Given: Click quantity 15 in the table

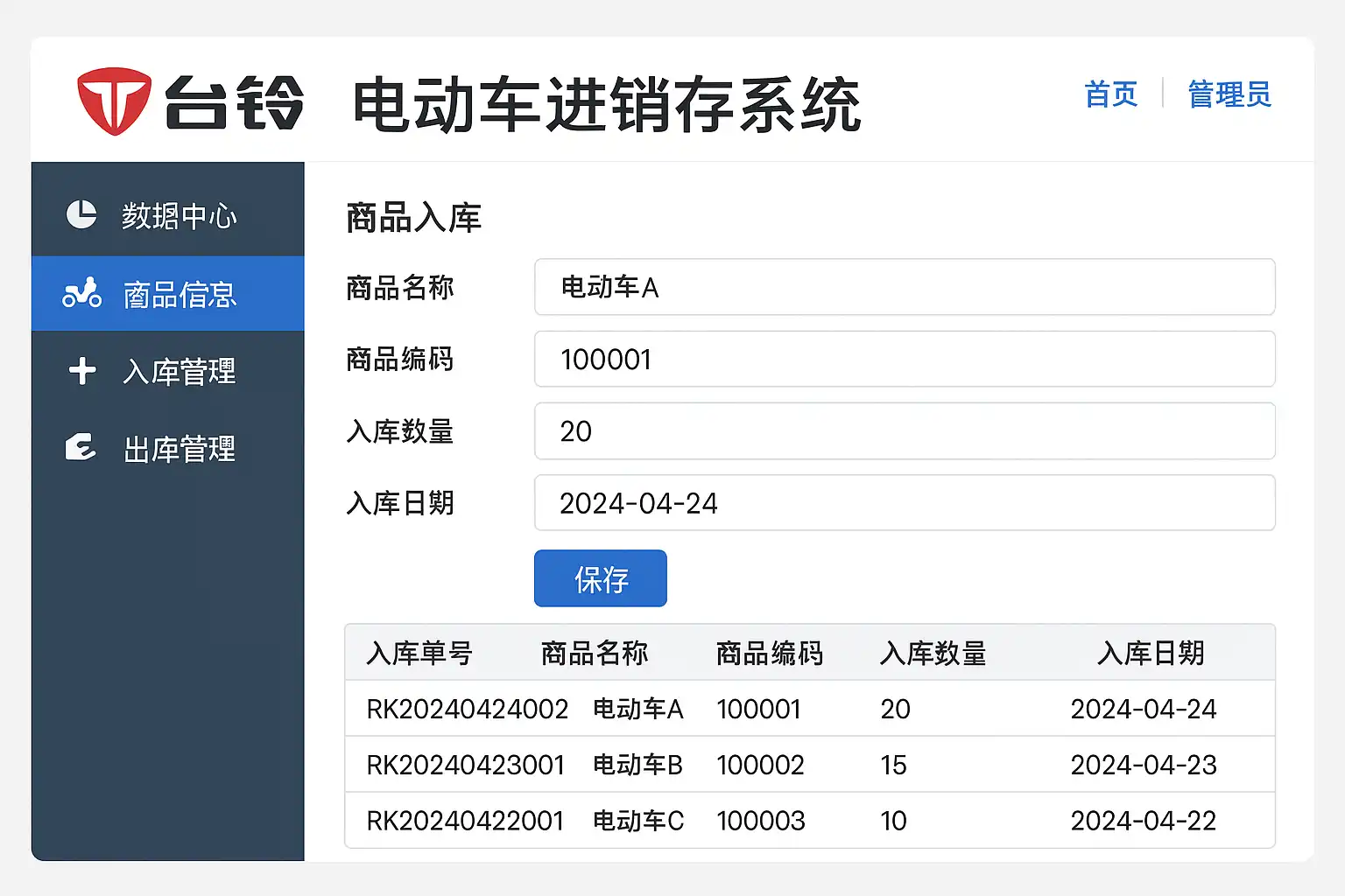Looking at the screenshot, I should tap(894, 765).
